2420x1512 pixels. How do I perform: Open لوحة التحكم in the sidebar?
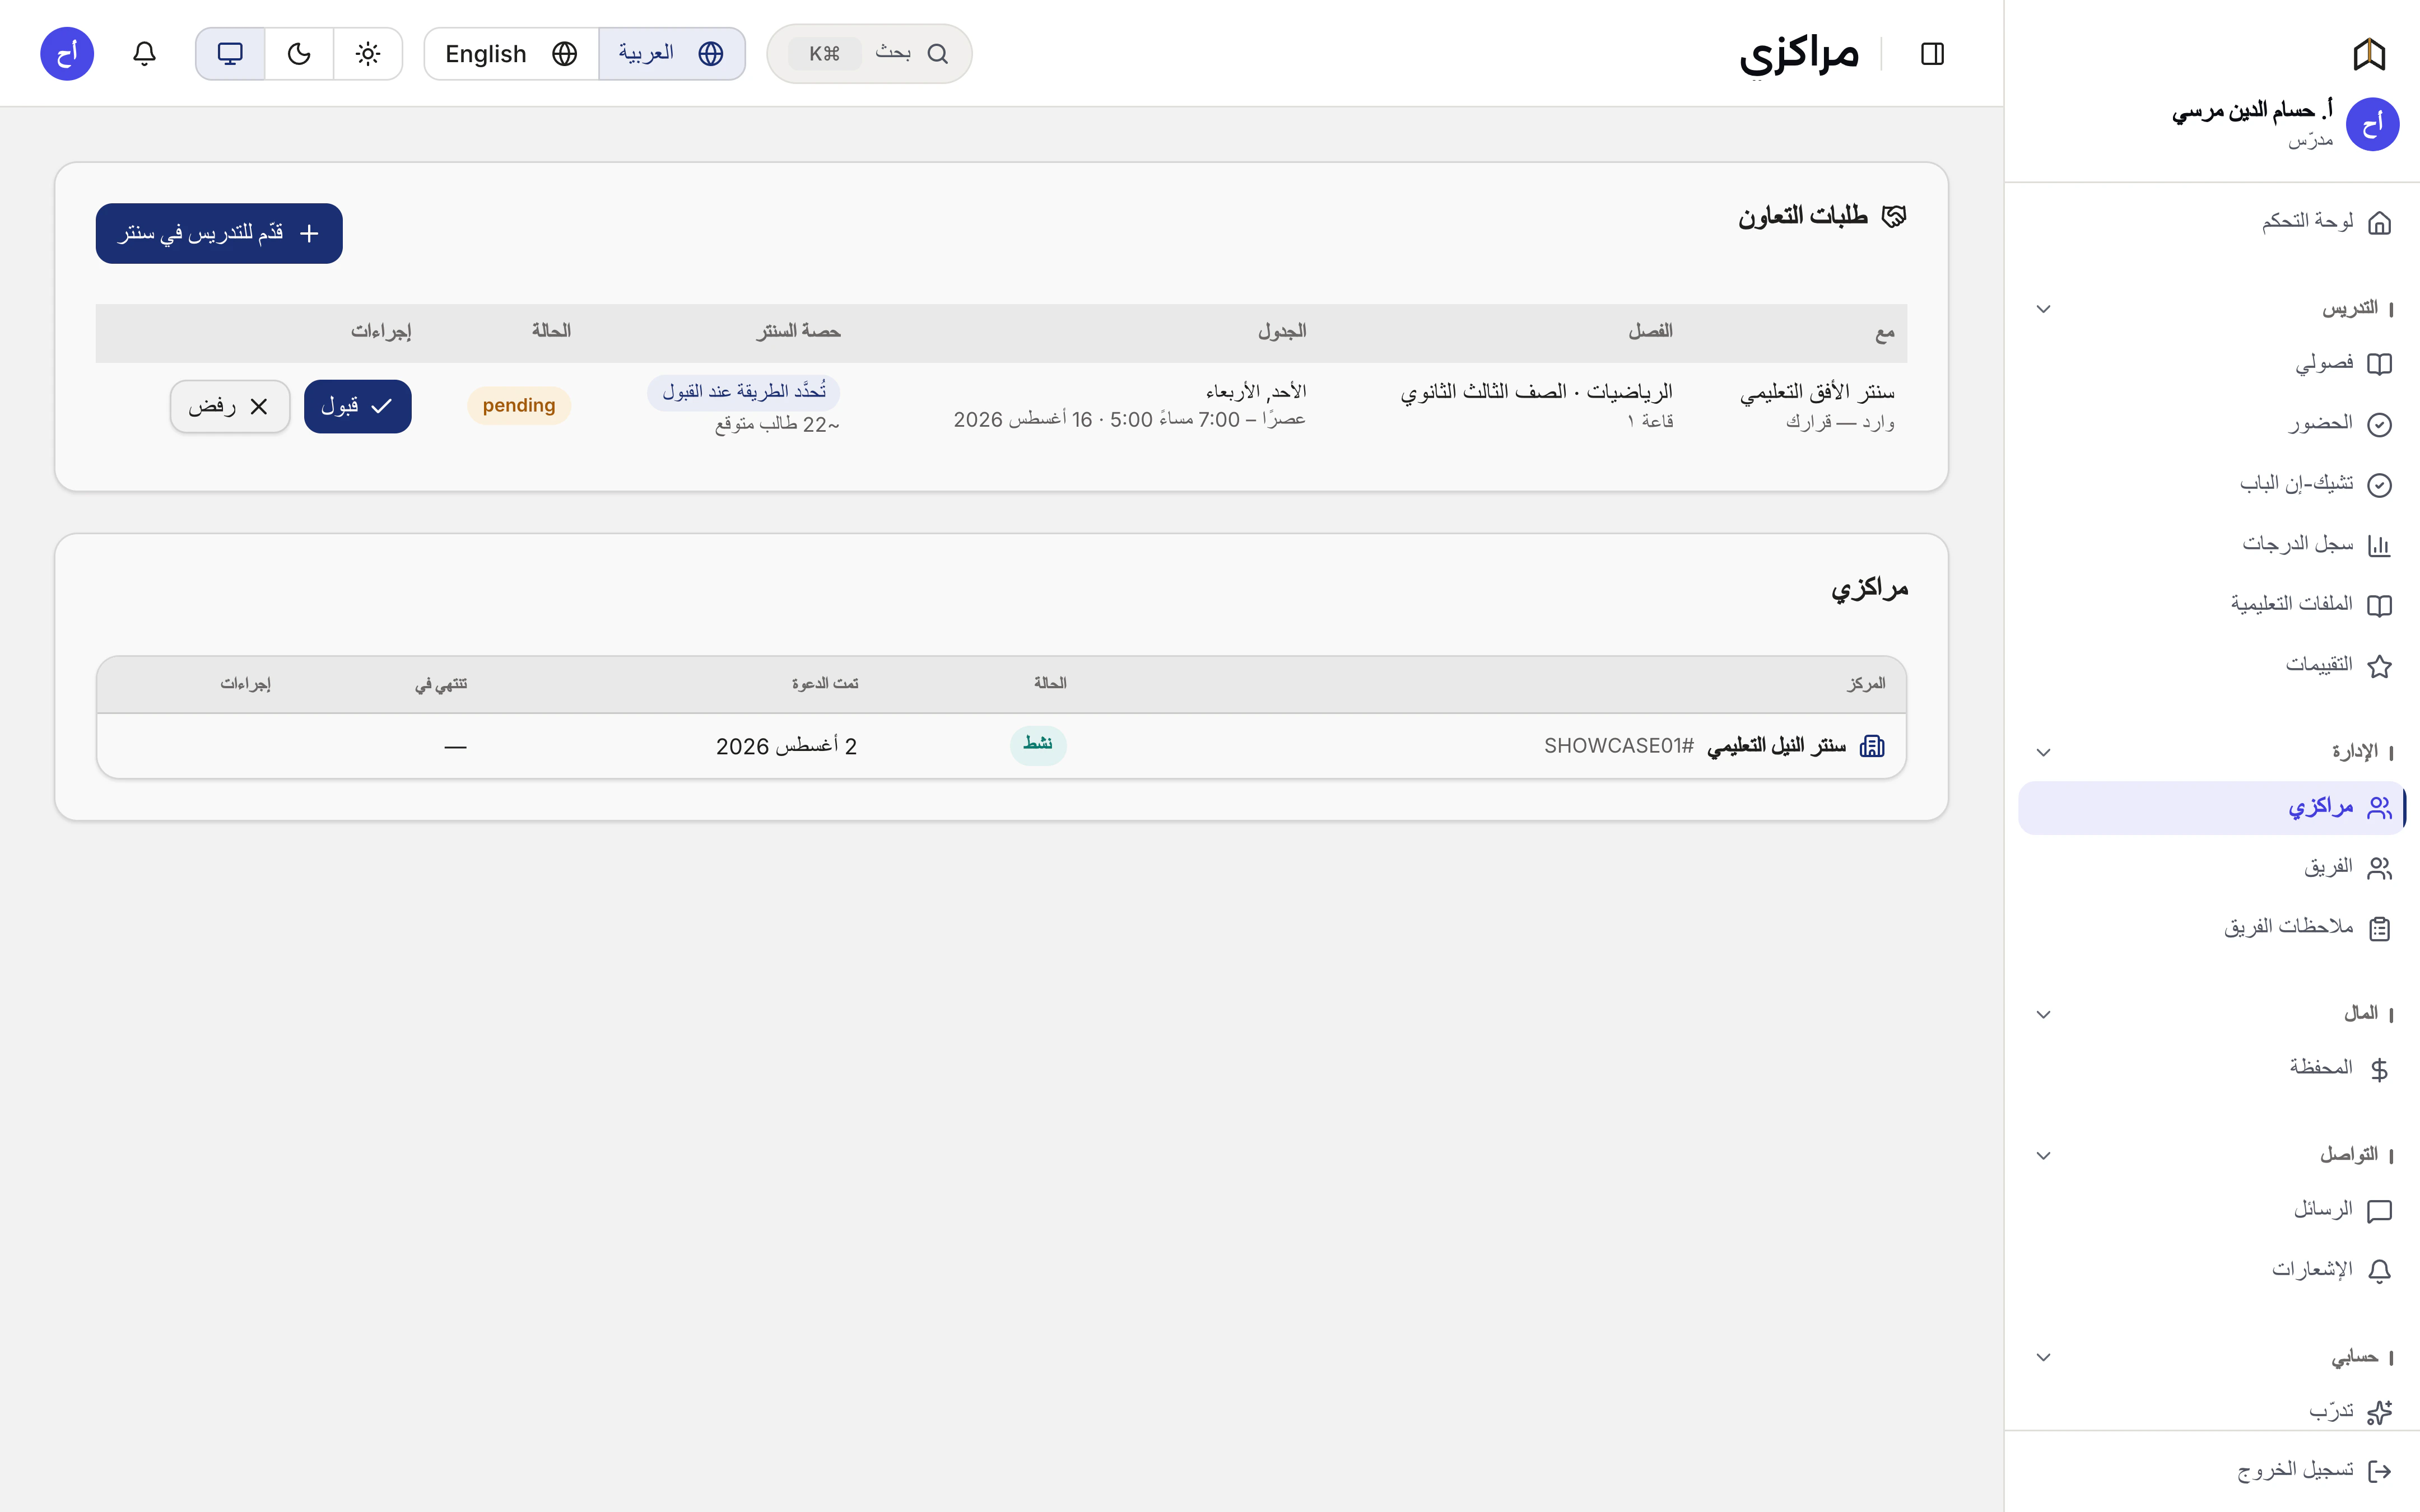[2212, 222]
